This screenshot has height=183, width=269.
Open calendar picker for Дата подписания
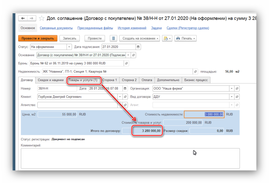138,47
